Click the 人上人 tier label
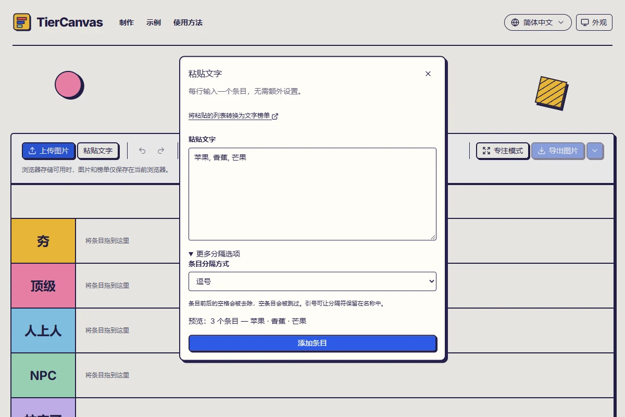 [x=43, y=330]
